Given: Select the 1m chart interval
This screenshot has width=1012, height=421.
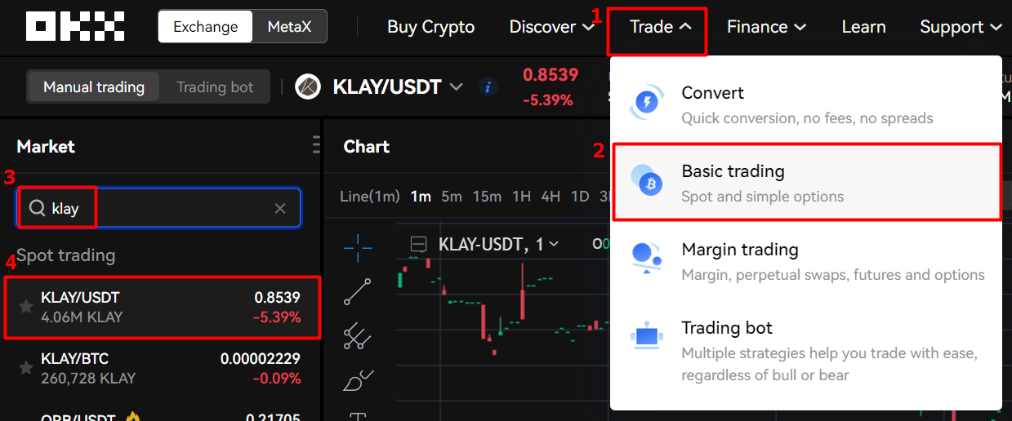Looking at the screenshot, I should click(x=421, y=196).
